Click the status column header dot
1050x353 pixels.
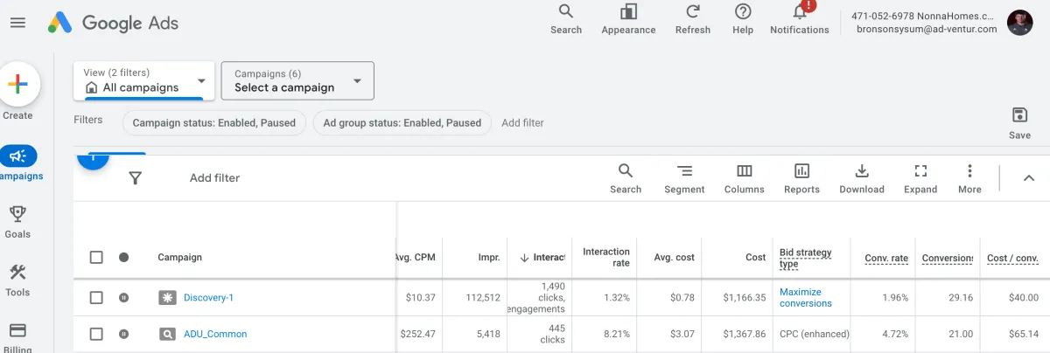click(x=123, y=257)
